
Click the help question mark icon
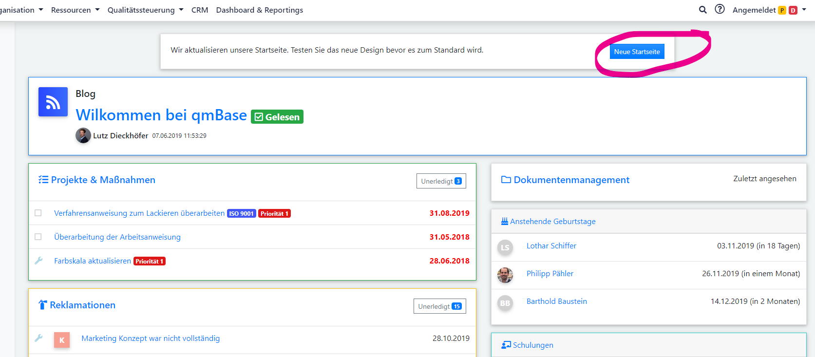[x=720, y=9]
